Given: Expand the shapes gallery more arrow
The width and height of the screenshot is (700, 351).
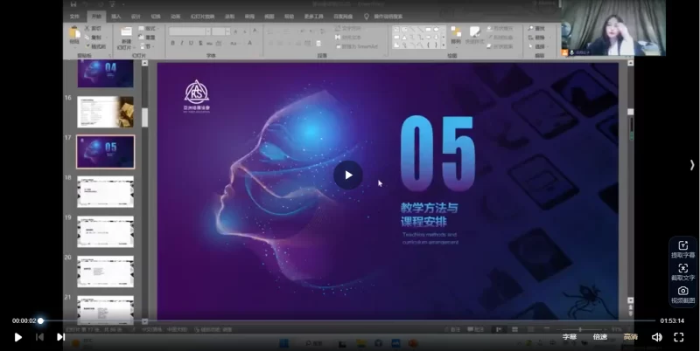Looking at the screenshot, I should coord(444,45).
